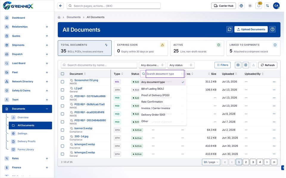Copy icon beside banner3.webp
The height and width of the screenshot is (178, 286).
coord(71,128)
